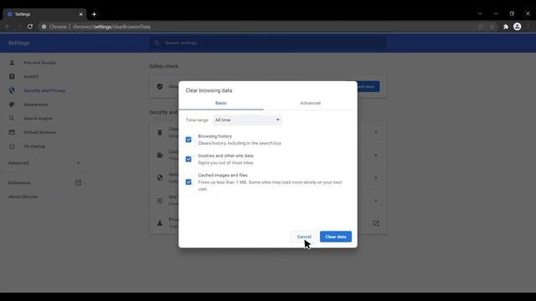This screenshot has height=301, width=536.
Task: Expand first privacy row arrow
Action: [376, 132]
